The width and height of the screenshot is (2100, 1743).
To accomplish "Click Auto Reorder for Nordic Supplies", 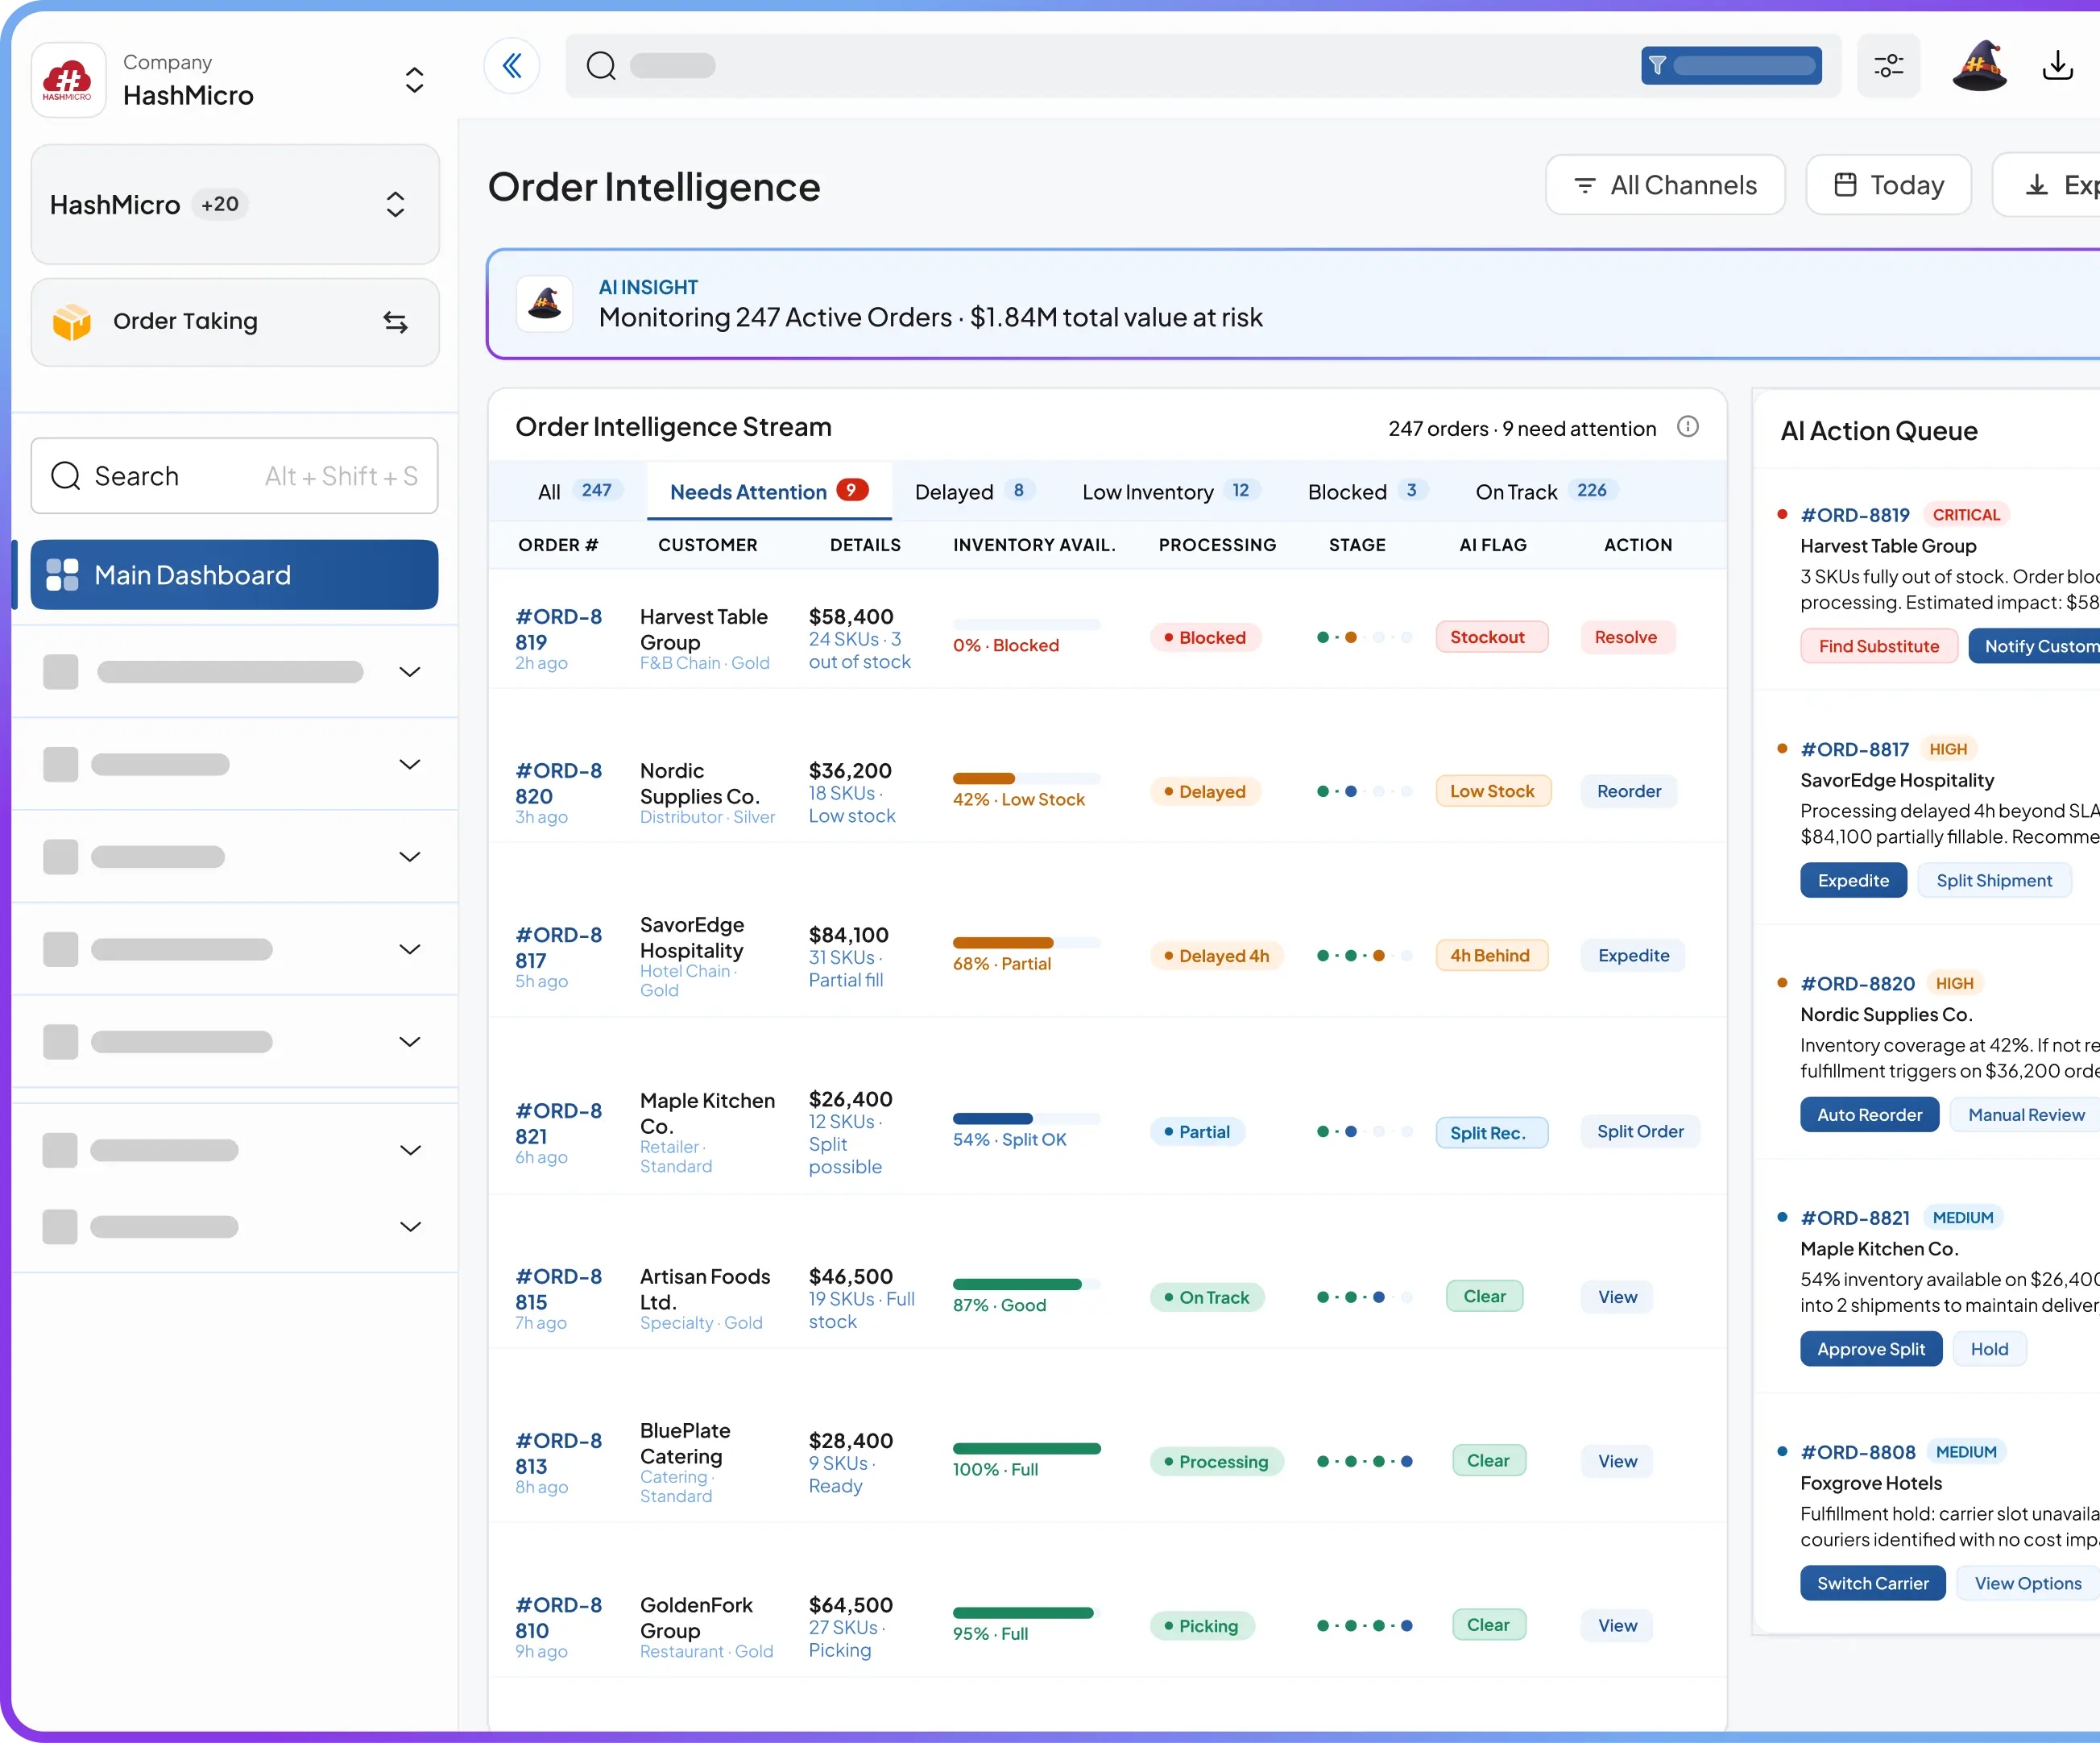I will tap(1869, 1114).
